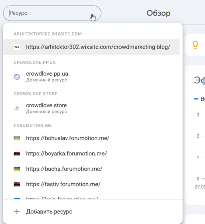This screenshot has height=224, width=205.
Task: Focus the Ресурс search field
Action: click(x=52, y=13)
